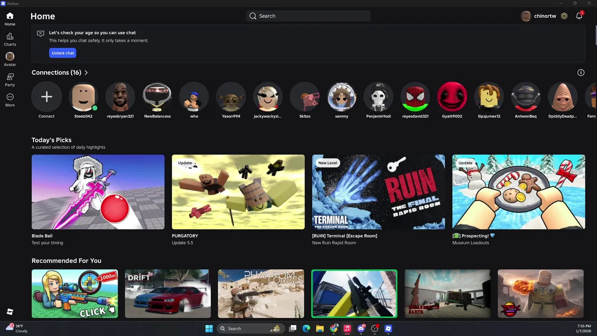The height and width of the screenshot is (336, 597).
Task: Click Prospecting! game title
Action: point(474,236)
